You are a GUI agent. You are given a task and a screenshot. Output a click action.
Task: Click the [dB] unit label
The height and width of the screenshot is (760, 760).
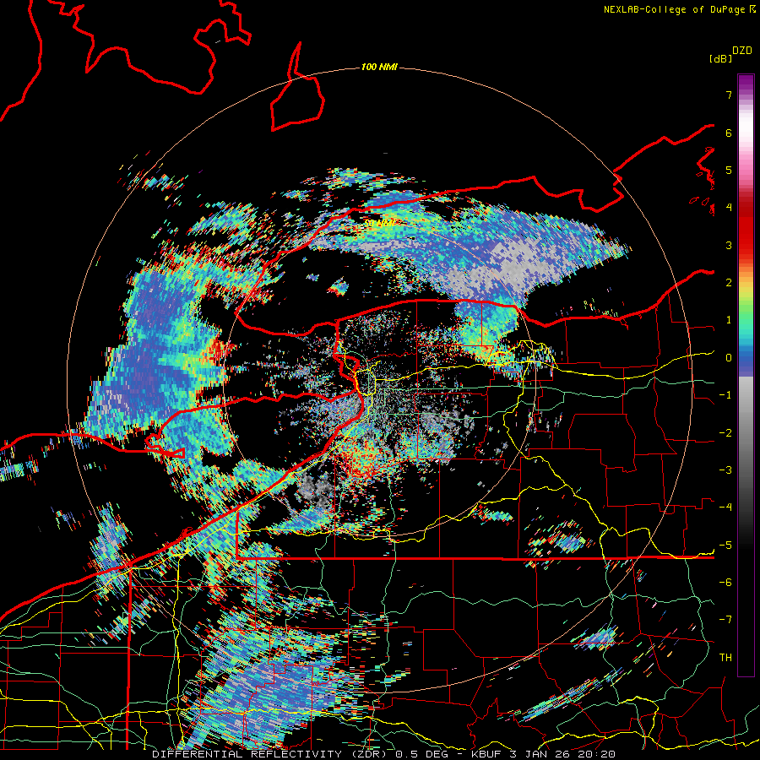pyautogui.click(x=720, y=58)
